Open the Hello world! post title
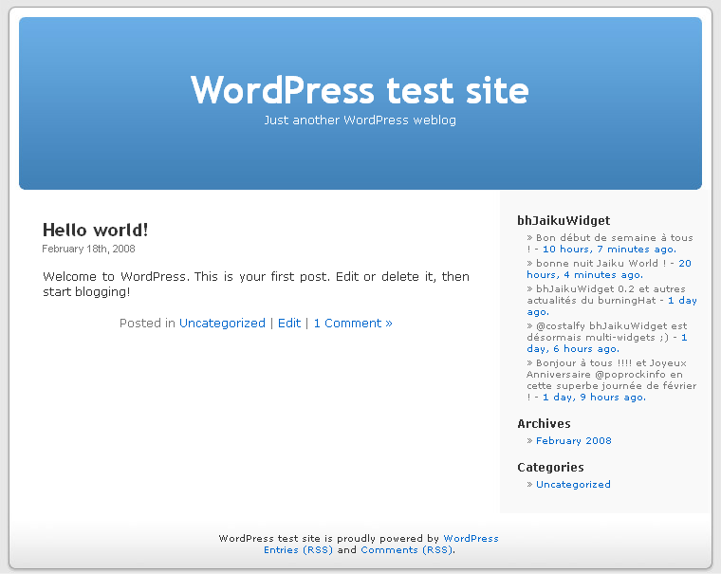Image resolution: width=721 pixels, height=574 pixels. tap(95, 230)
